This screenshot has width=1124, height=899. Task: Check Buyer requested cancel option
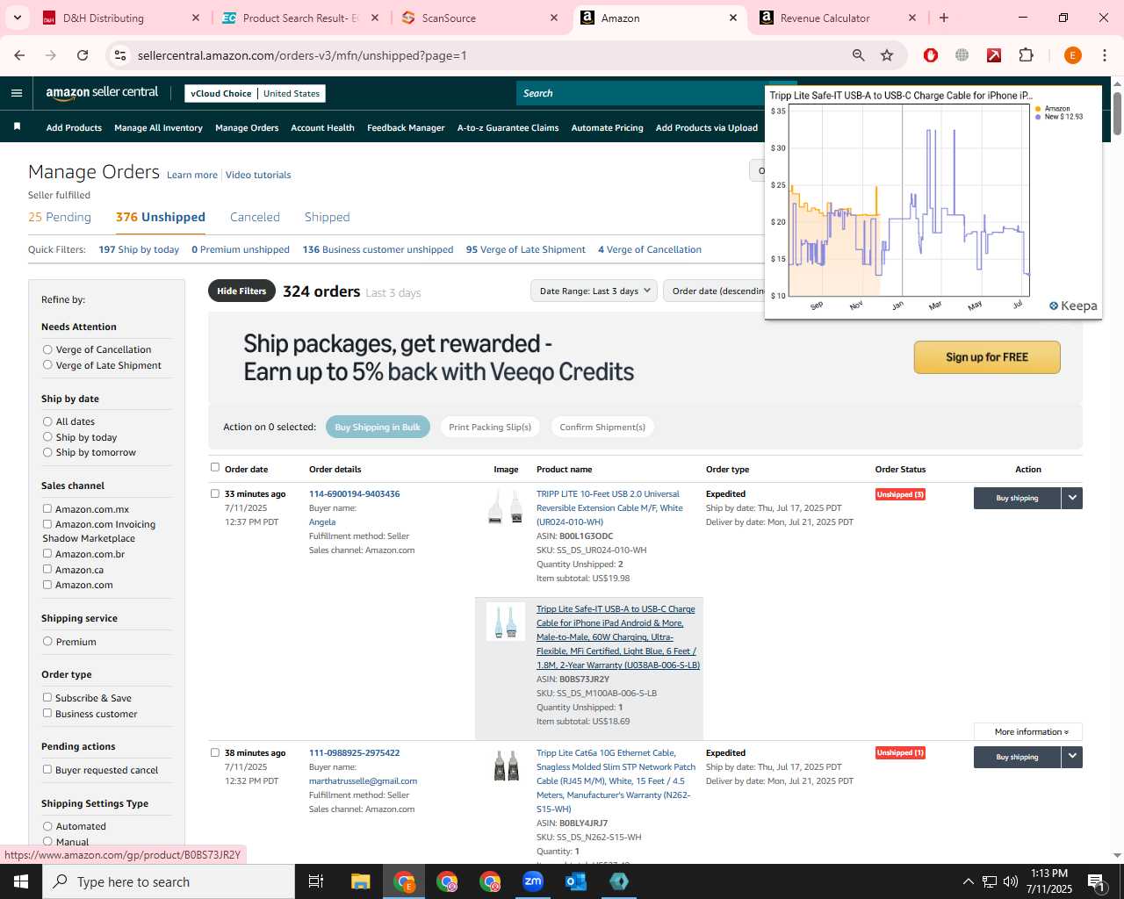tap(47, 769)
